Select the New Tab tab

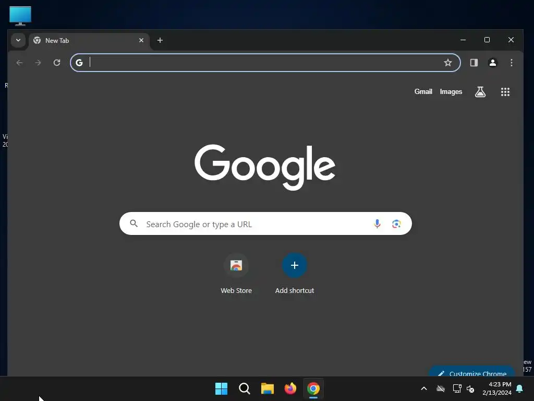point(89,41)
